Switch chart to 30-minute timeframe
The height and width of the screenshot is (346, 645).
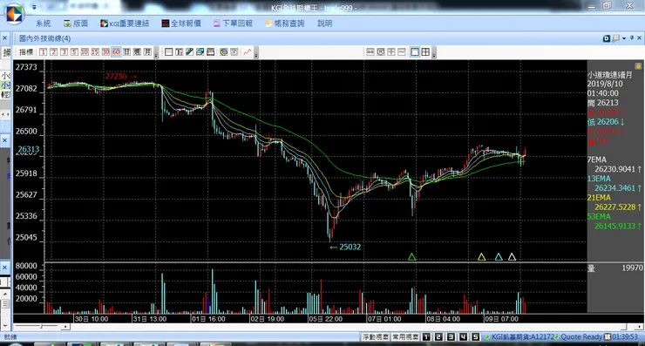[x=105, y=51]
